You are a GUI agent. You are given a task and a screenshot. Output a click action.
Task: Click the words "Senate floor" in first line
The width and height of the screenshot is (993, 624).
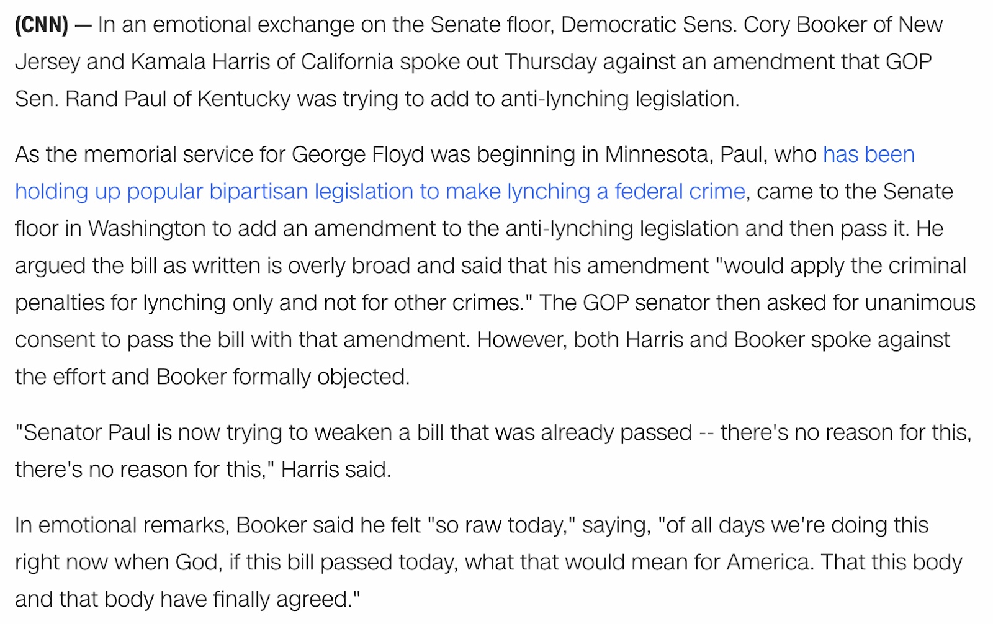pyautogui.click(x=491, y=25)
